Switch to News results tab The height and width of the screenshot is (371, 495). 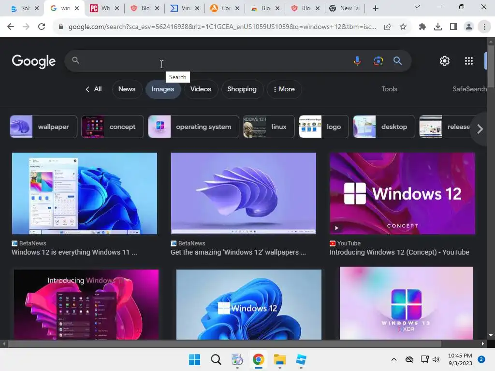127,89
